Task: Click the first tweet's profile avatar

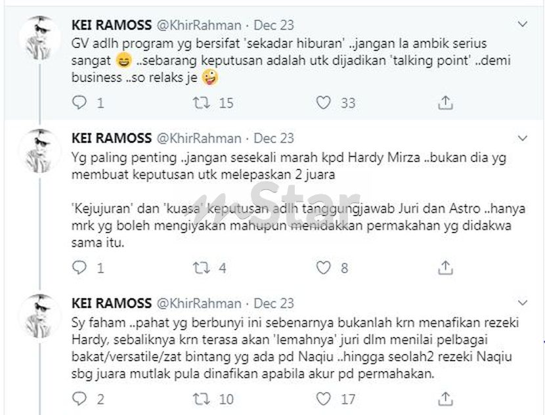Action: click(x=40, y=37)
